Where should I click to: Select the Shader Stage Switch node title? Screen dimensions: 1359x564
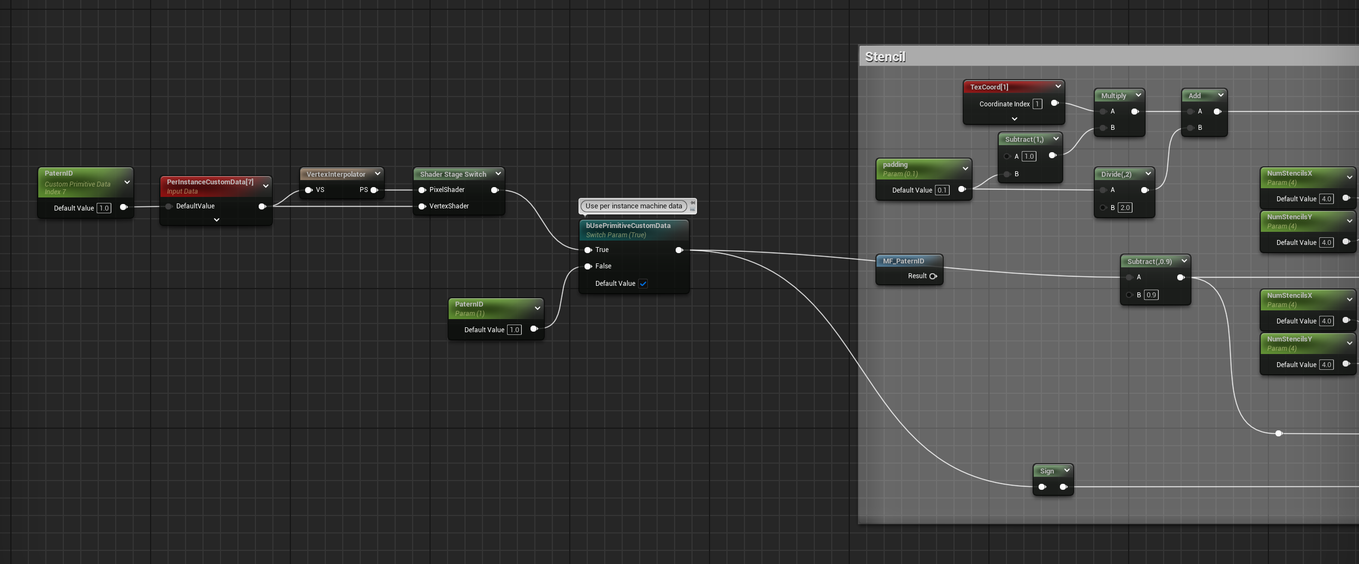(453, 174)
